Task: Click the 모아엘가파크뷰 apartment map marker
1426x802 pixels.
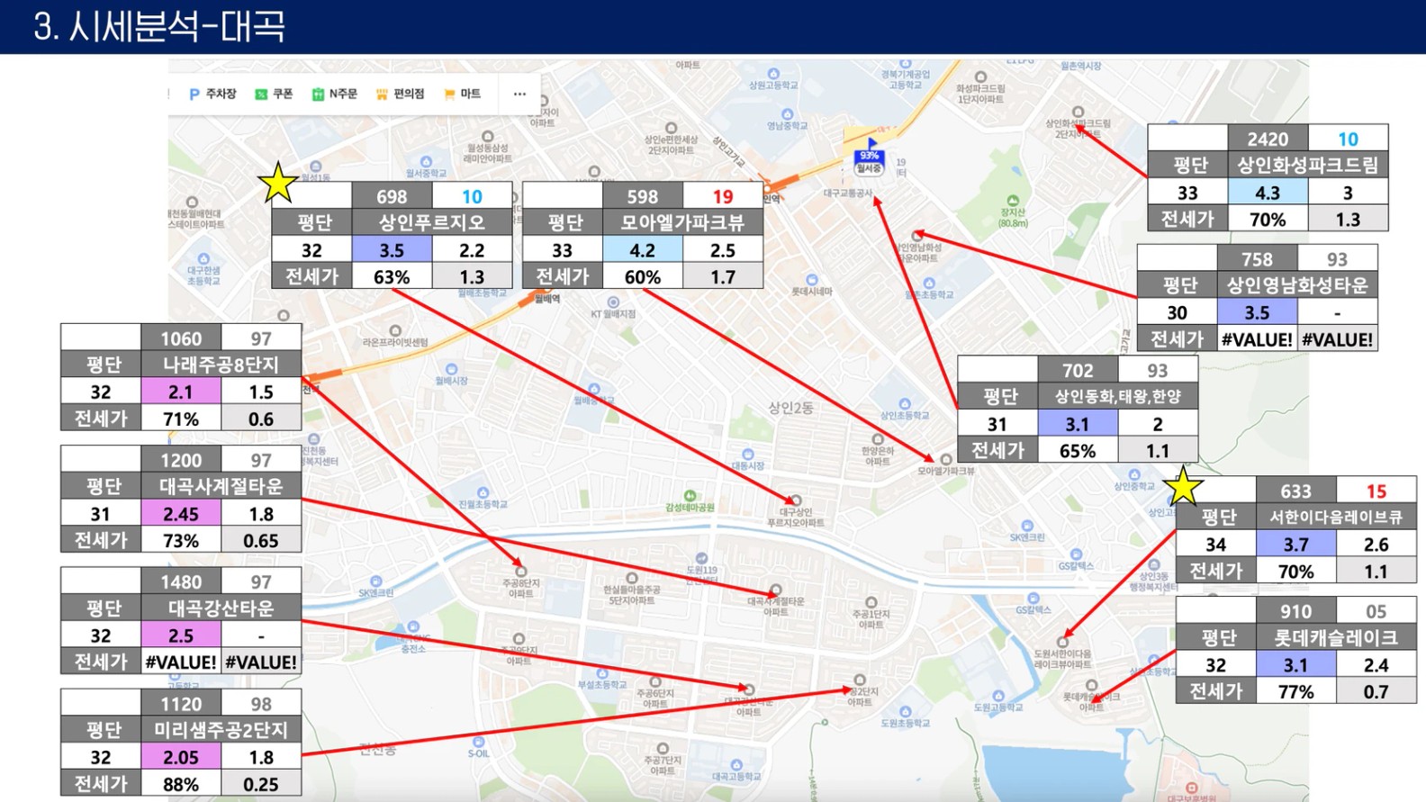Action: point(946,464)
